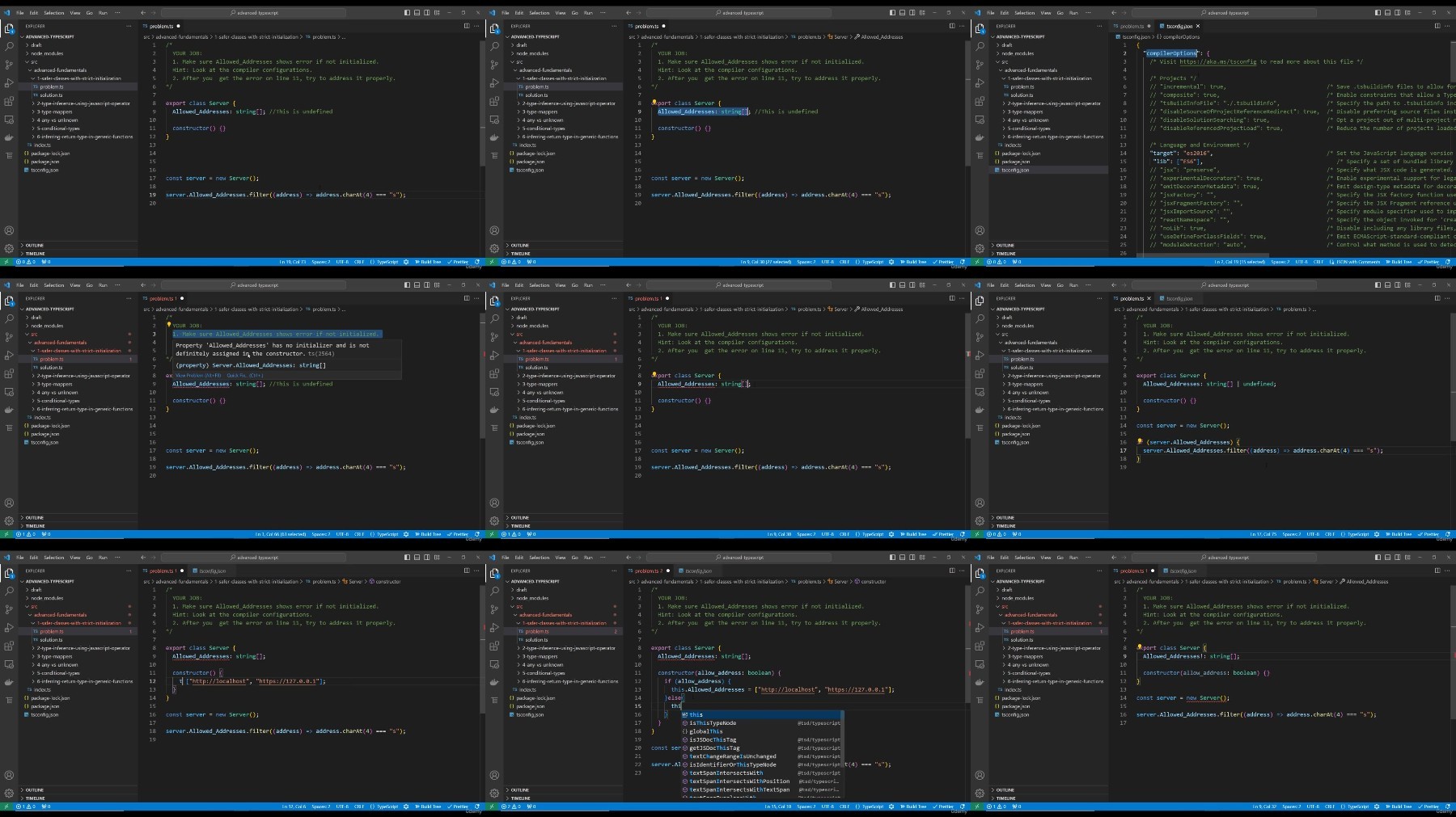Switch to problem.ts tab in the compilerOptions window

click(1132, 26)
